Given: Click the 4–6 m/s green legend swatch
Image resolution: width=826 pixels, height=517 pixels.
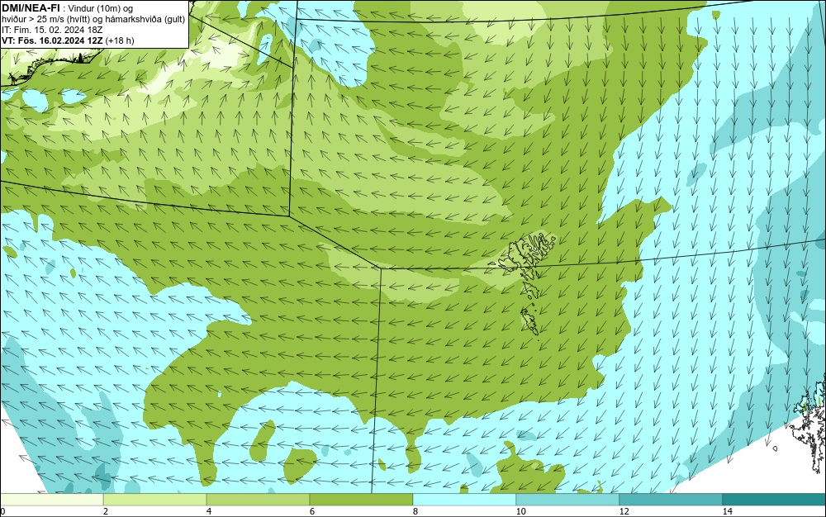Looking at the screenshot, I should point(258,500).
